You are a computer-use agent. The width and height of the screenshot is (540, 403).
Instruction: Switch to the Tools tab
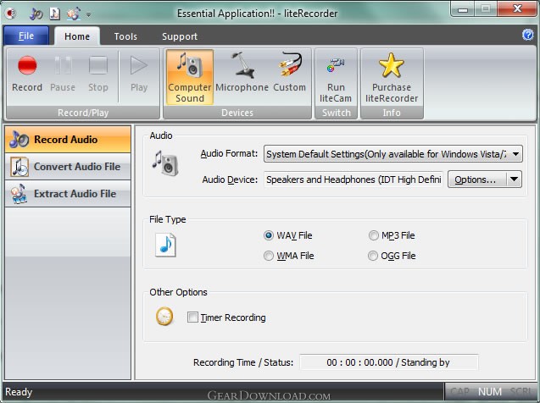125,36
